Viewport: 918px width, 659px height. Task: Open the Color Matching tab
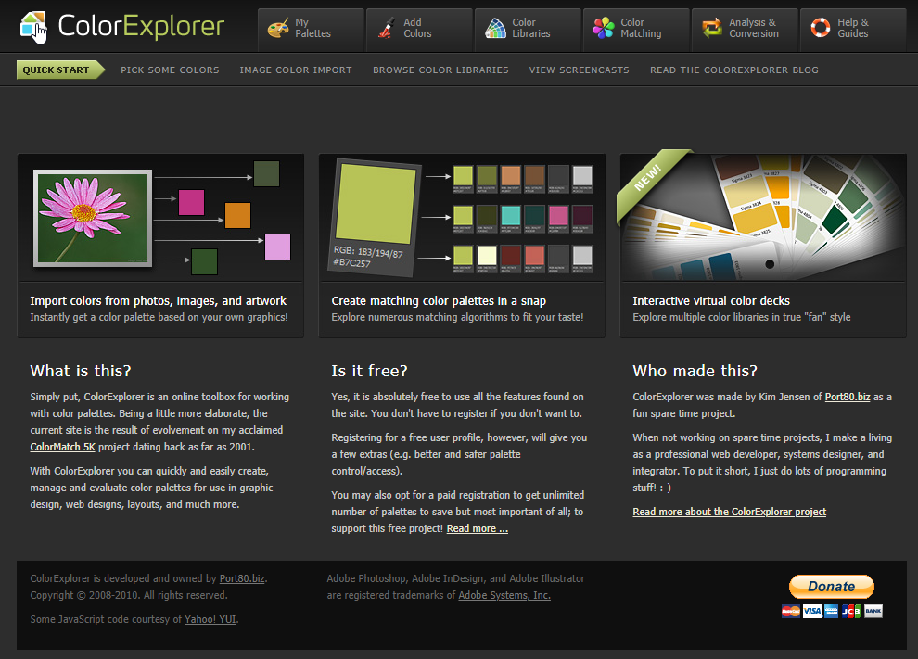pos(636,31)
